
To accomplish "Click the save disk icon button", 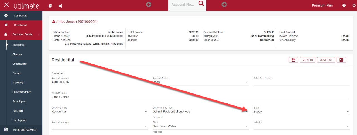I will [293, 60].
